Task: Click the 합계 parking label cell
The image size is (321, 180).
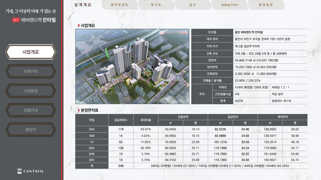Action: (x=223, y=101)
